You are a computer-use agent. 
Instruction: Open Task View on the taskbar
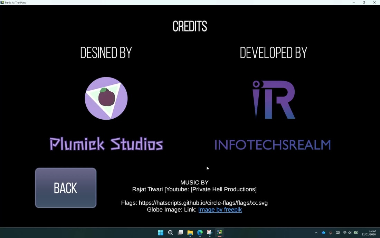click(180, 233)
